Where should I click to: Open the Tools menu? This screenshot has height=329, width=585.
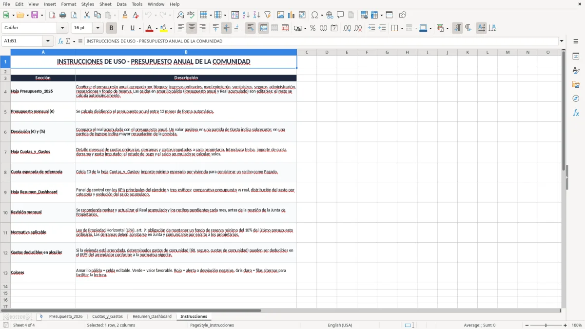click(137, 4)
